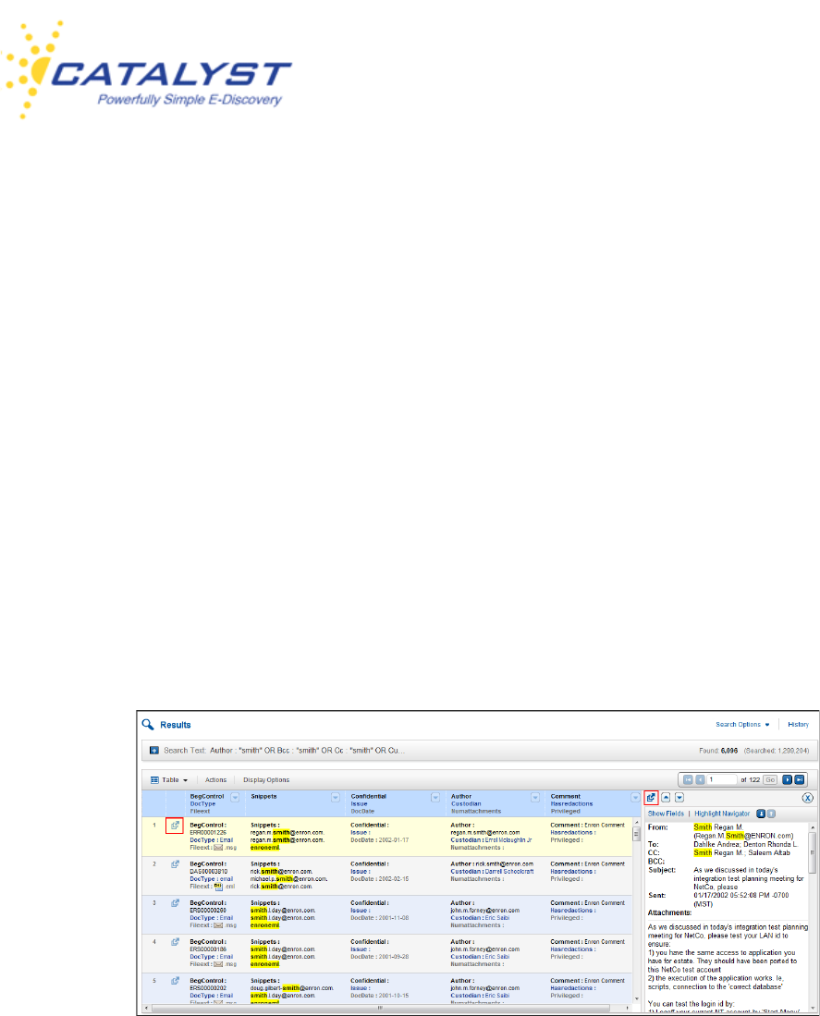Click custodian Darrell Schoolcraft
The height and width of the screenshot is (1016, 820).
509,872
